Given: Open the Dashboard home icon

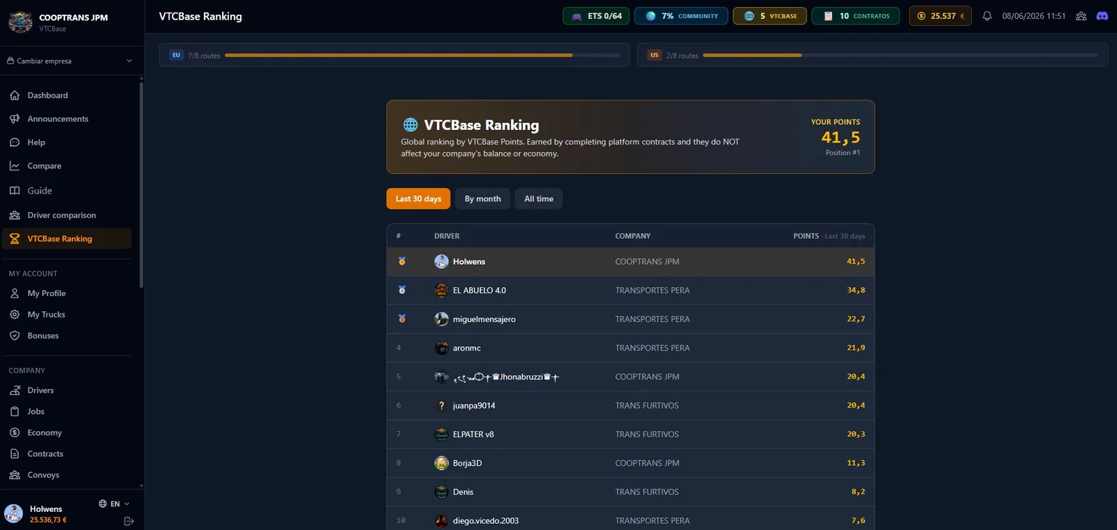Looking at the screenshot, I should click(x=15, y=95).
